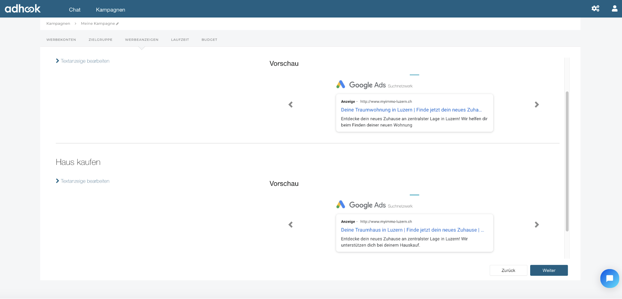The width and height of the screenshot is (622, 299).
Task: Click the Vorschau heading under Haus kaufen
Action: coord(284,184)
